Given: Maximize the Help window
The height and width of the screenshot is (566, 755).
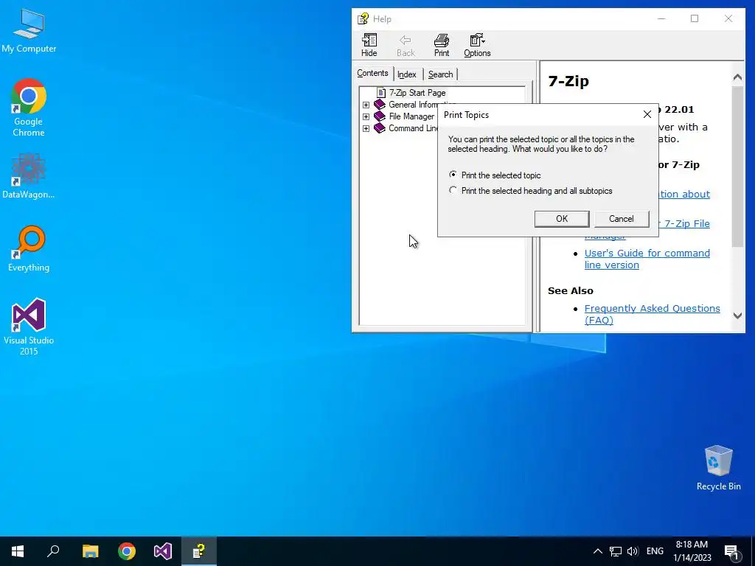Looking at the screenshot, I should (695, 18).
